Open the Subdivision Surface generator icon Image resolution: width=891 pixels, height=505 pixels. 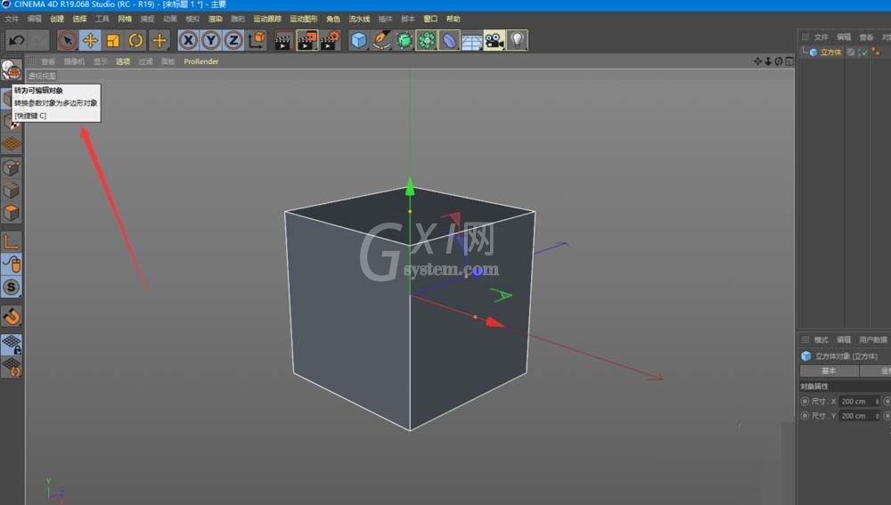pos(404,40)
